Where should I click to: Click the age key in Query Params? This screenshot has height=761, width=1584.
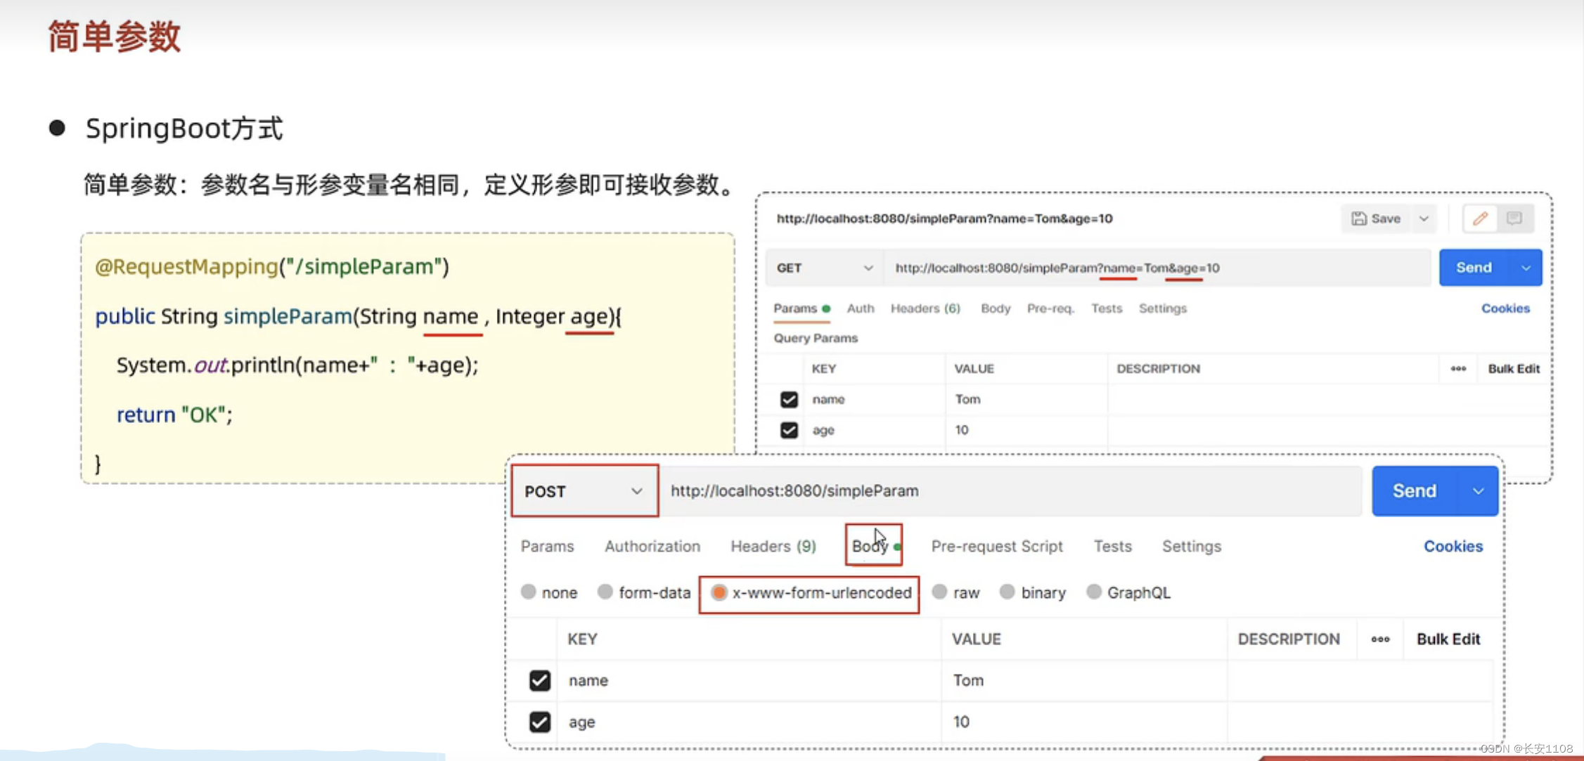(823, 430)
